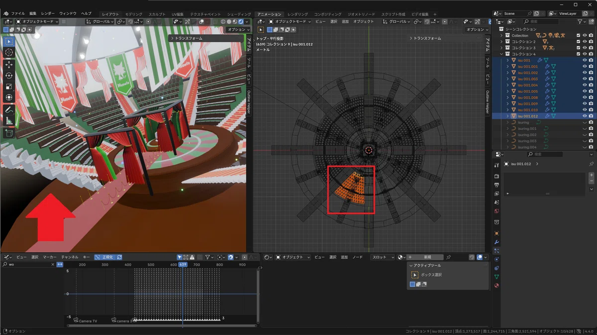Expand isu 001.002 tree row
This screenshot has width=597, height=335.
click(x=507, y=72)
